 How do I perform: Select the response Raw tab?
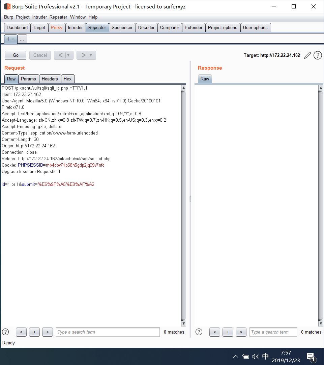(205, 79)
